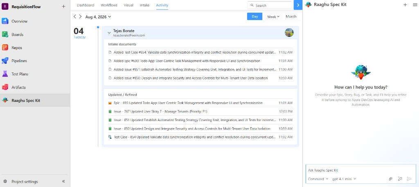Collapse the Tejas Borate activity section

(x=109, y=33)
